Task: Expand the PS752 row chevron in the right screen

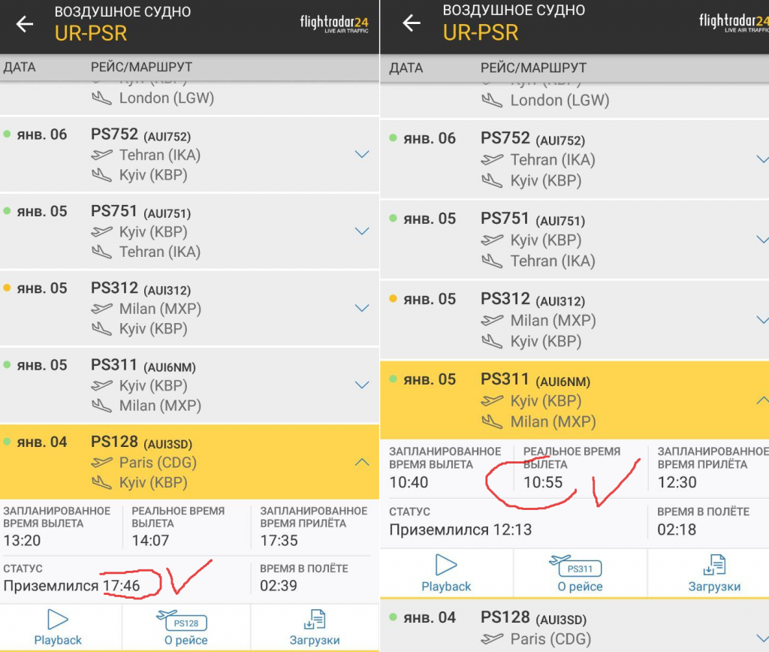Action: [761, 159]
